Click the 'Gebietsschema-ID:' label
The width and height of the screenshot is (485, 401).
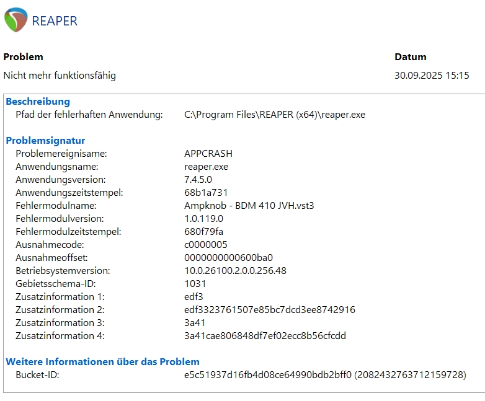click(56, 283)
